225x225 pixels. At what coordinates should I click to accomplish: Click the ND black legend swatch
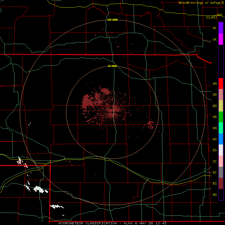[x=221, y=194]
